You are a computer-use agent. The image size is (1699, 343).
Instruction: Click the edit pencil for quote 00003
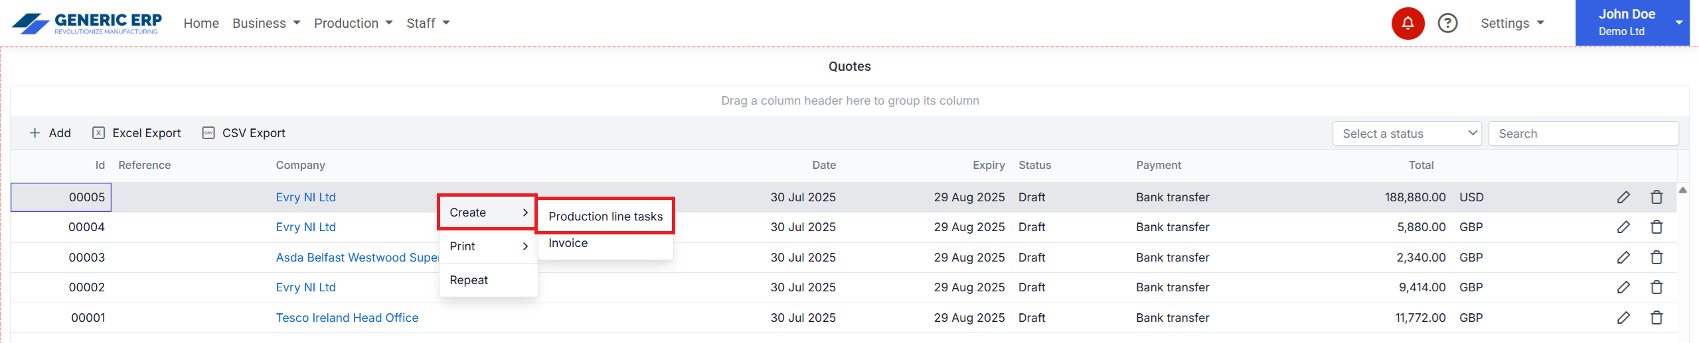click(x=1623, y=258)
